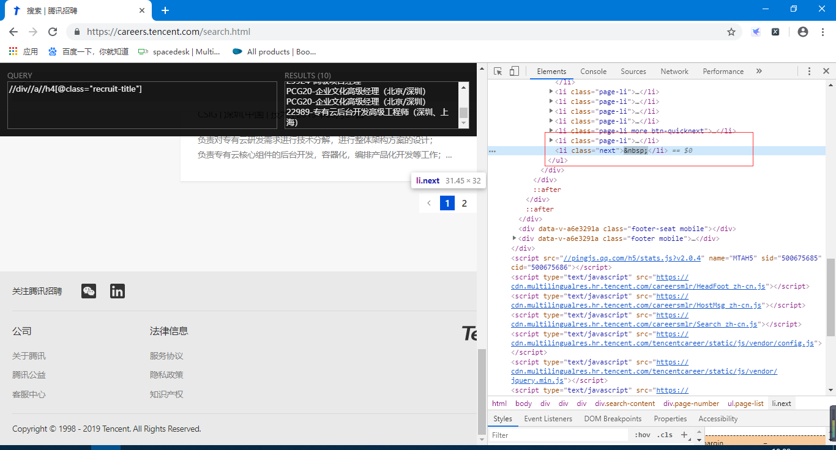Screen dimensions: 836x450
Task: Open the 关于腾讯 footer link
Action: coord(29,356)
